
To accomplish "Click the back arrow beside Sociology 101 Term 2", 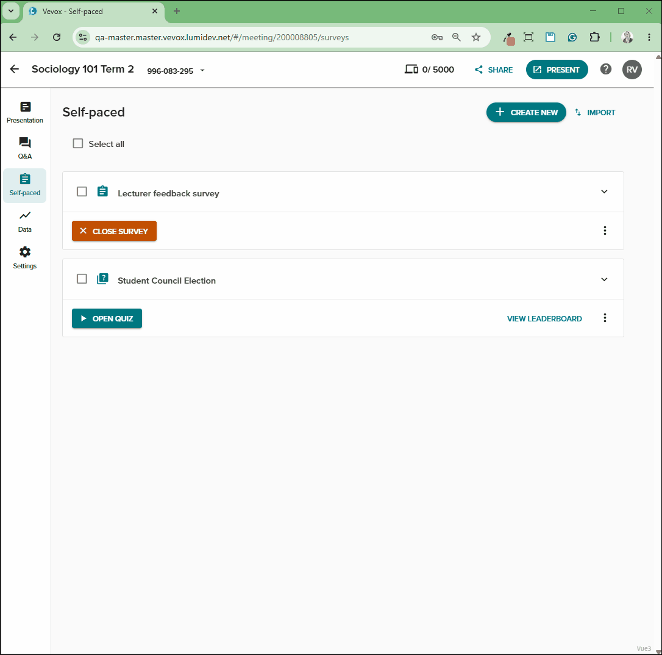I will click(x=15, y=70).
